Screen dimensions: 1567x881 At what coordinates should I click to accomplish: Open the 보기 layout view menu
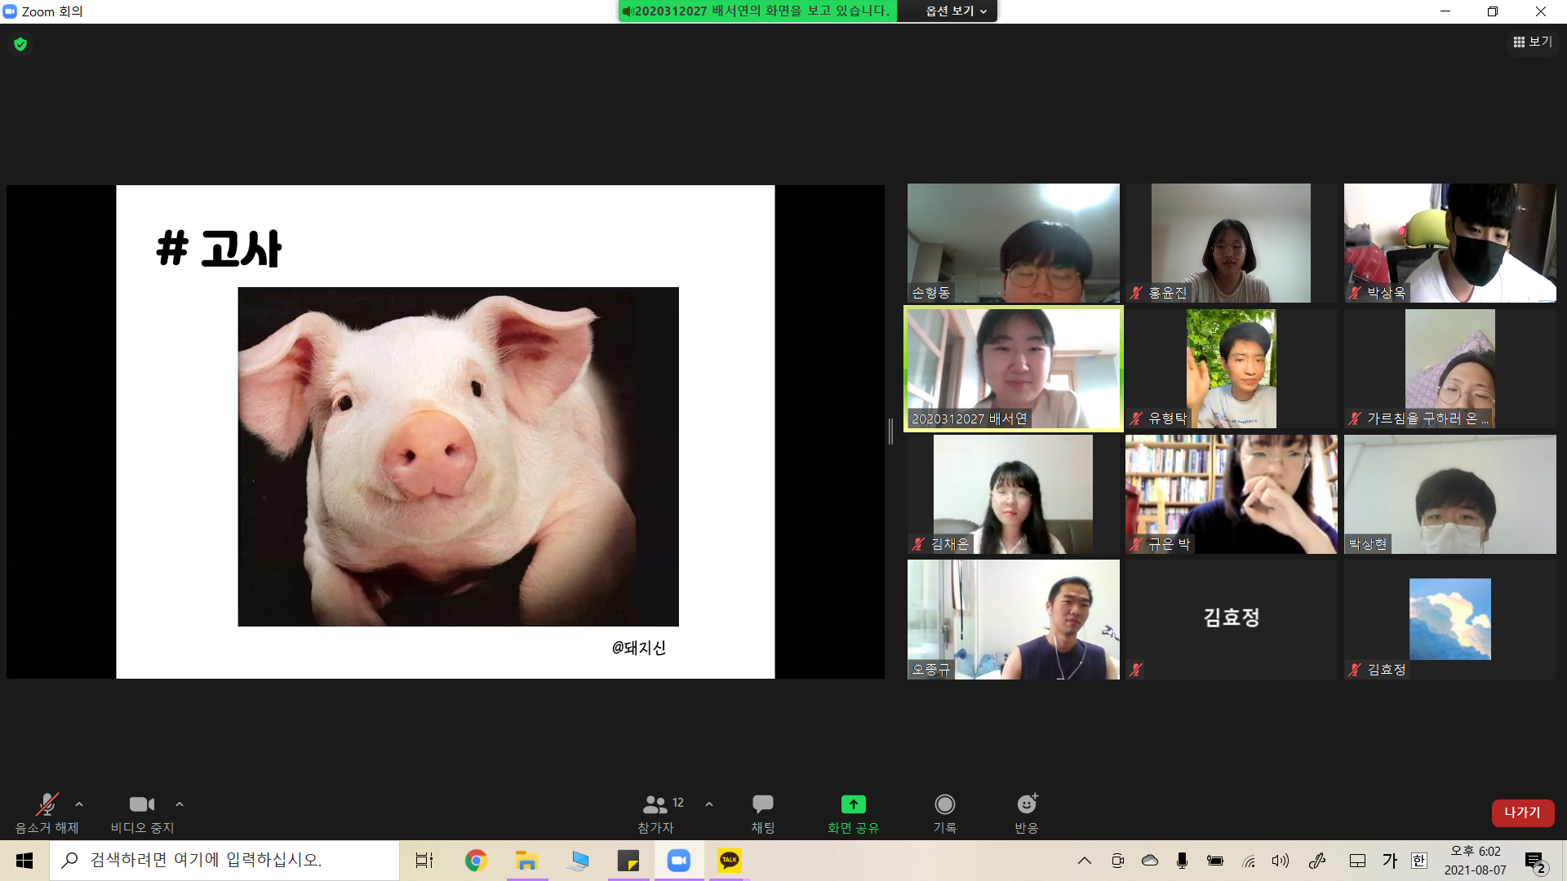(1532, 42)
